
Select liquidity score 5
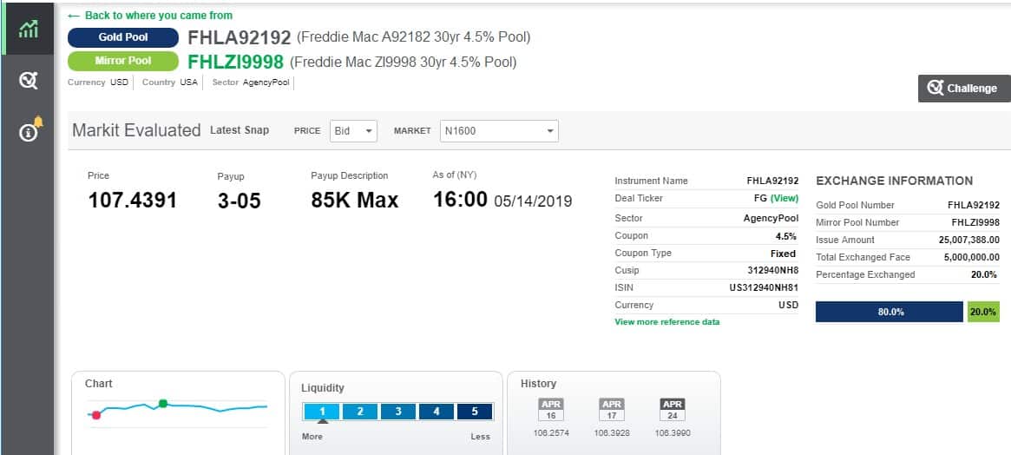(475, 411)
